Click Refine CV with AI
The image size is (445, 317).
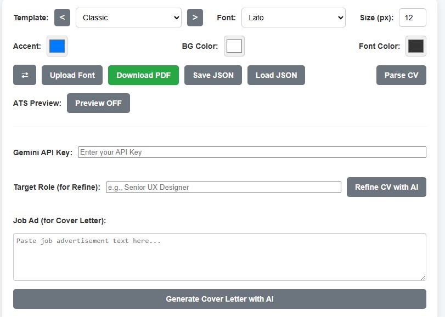click(386, 187)
